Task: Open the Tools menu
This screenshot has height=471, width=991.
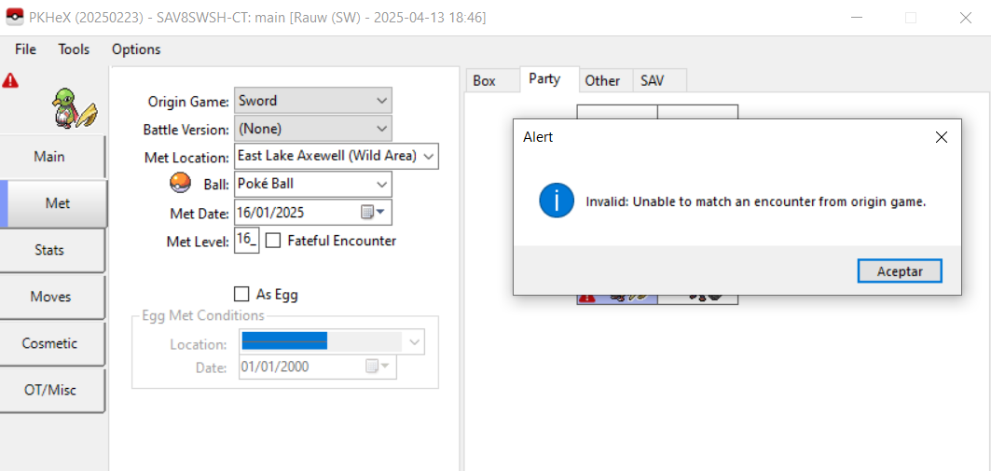Action: (74, 49)
